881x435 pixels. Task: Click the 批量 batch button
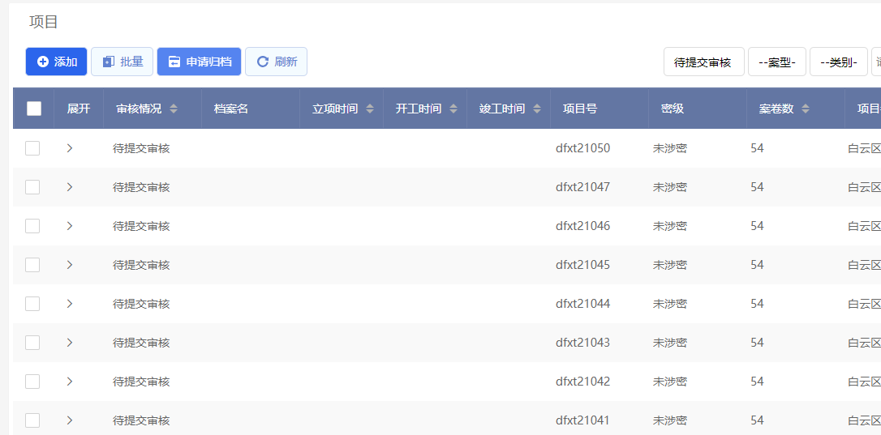point(122,62)
